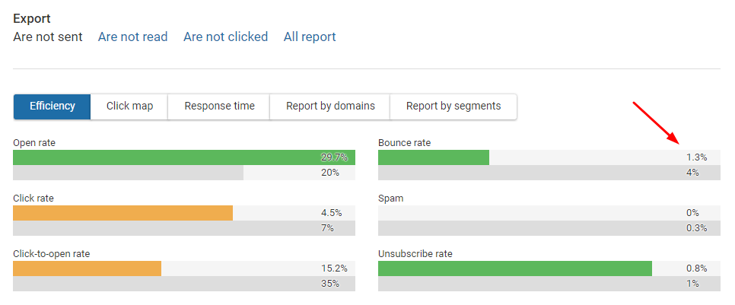Click the green Unsubscribe rate bar
The image size is (735, 305).
(515, 268)
